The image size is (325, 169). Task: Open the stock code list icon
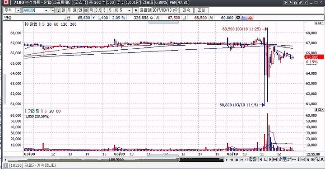click(52, 10)
